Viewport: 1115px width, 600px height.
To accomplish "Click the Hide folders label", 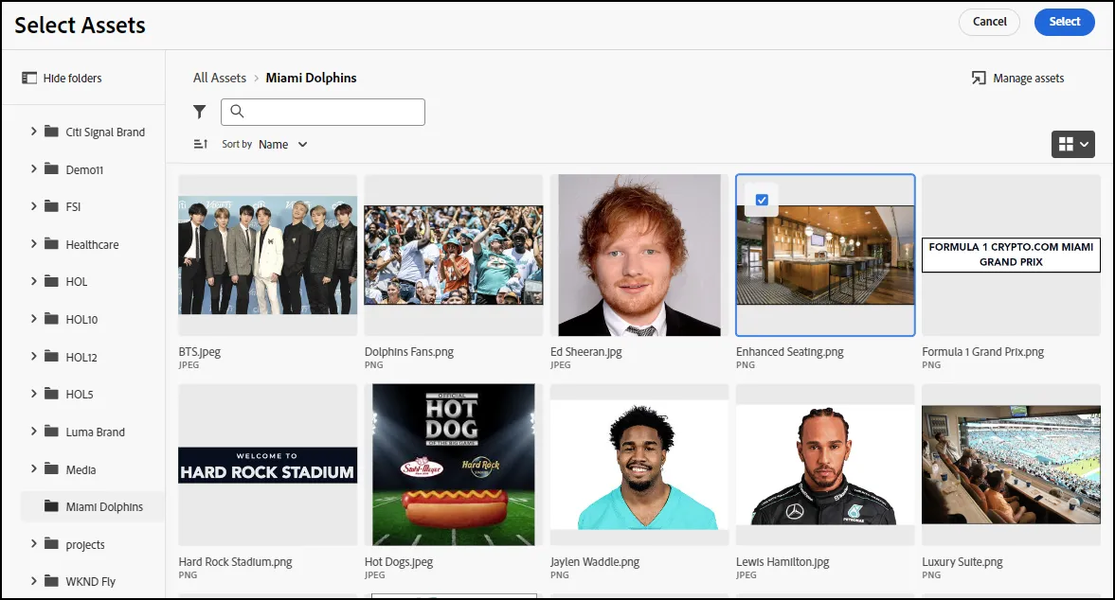I will pyautogui.click(x=73, y=79).
